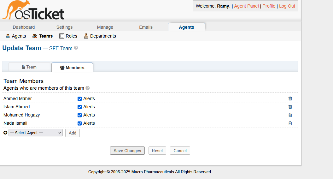Open the Select Agent dropdown
The height and width of the screenshot is (179, 333).
(x=36, y=133)
